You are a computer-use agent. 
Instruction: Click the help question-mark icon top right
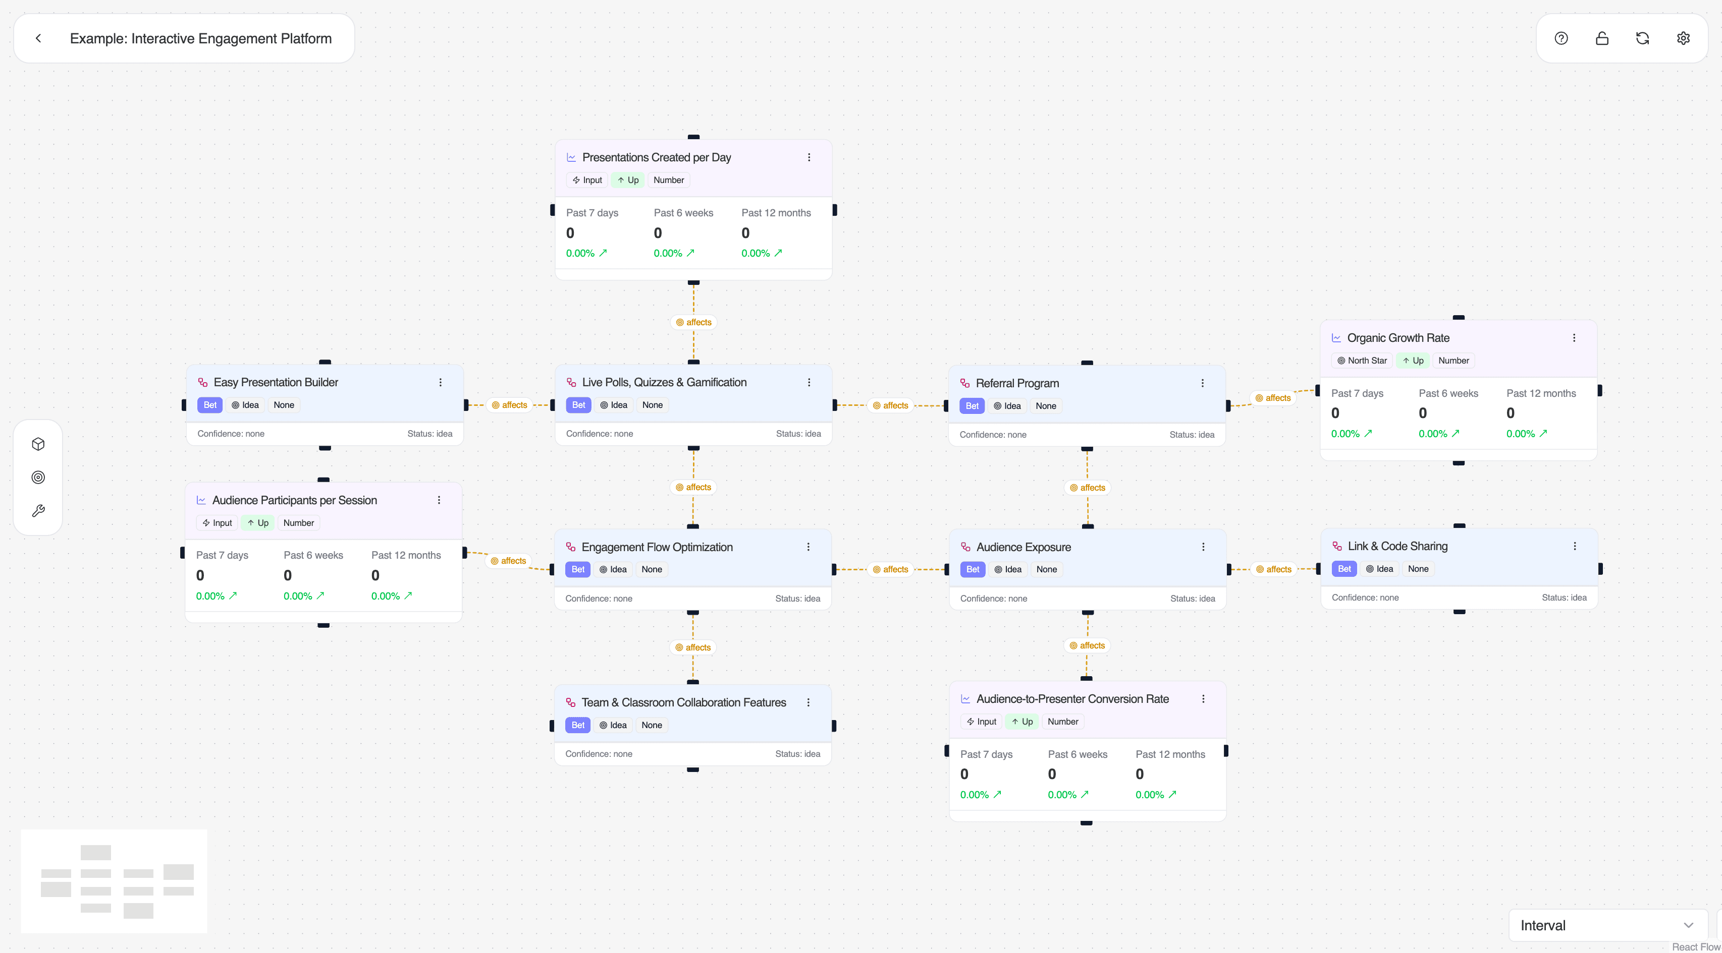click(x=1562, y=38)
